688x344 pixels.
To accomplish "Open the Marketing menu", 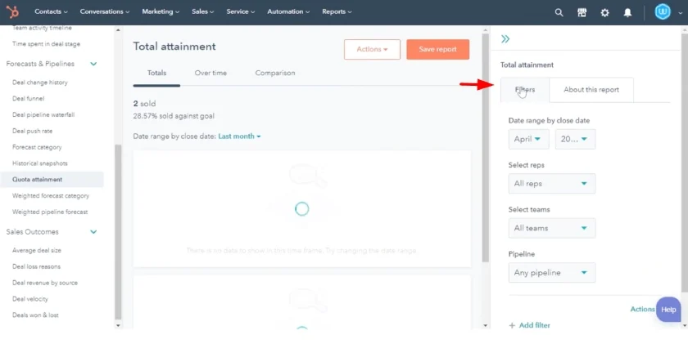I will (x=161, y=11).
